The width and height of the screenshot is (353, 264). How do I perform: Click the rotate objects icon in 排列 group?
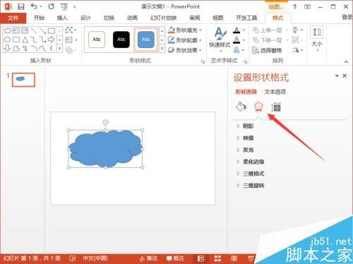(296, 50)
